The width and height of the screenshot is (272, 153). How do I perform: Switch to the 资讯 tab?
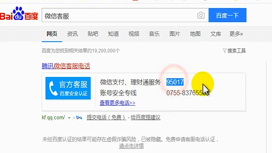[72, 34]
